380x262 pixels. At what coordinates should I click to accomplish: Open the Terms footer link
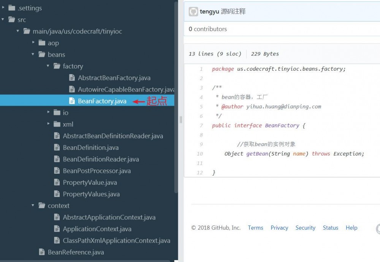click(255, 227)
